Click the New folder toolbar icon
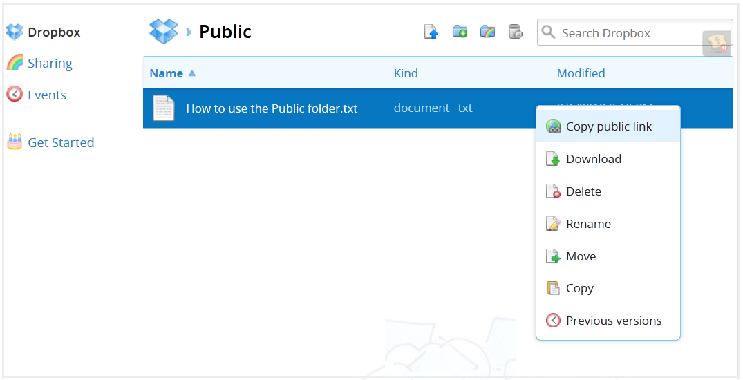 460,32
